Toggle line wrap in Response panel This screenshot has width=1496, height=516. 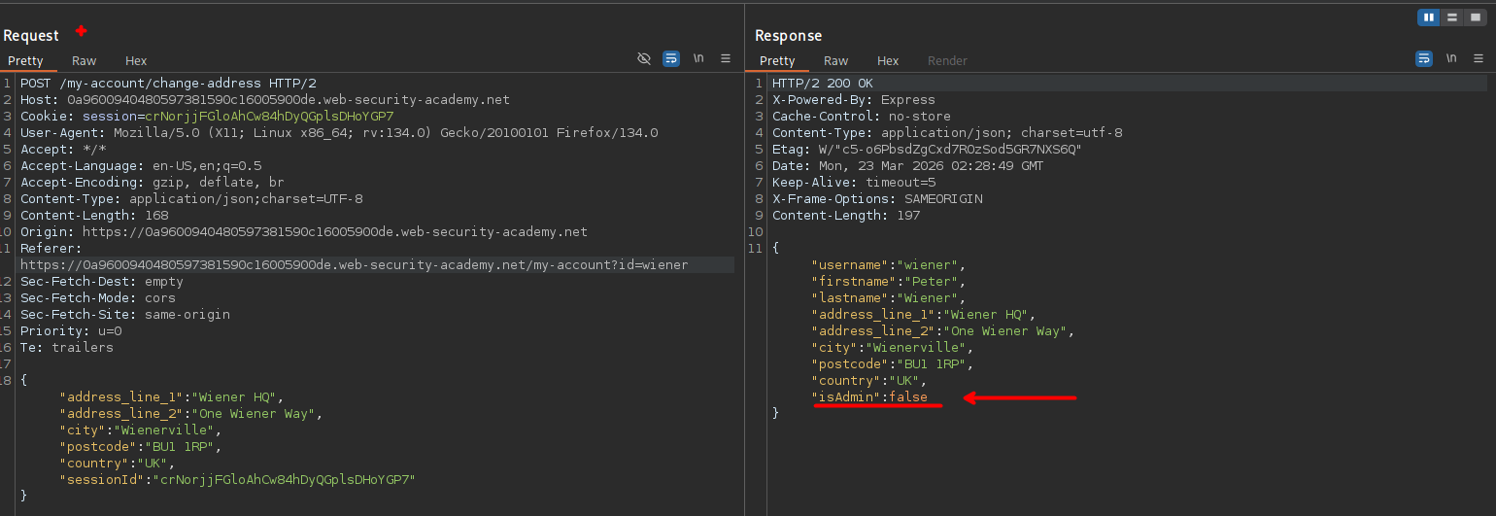click(1424, 59)
